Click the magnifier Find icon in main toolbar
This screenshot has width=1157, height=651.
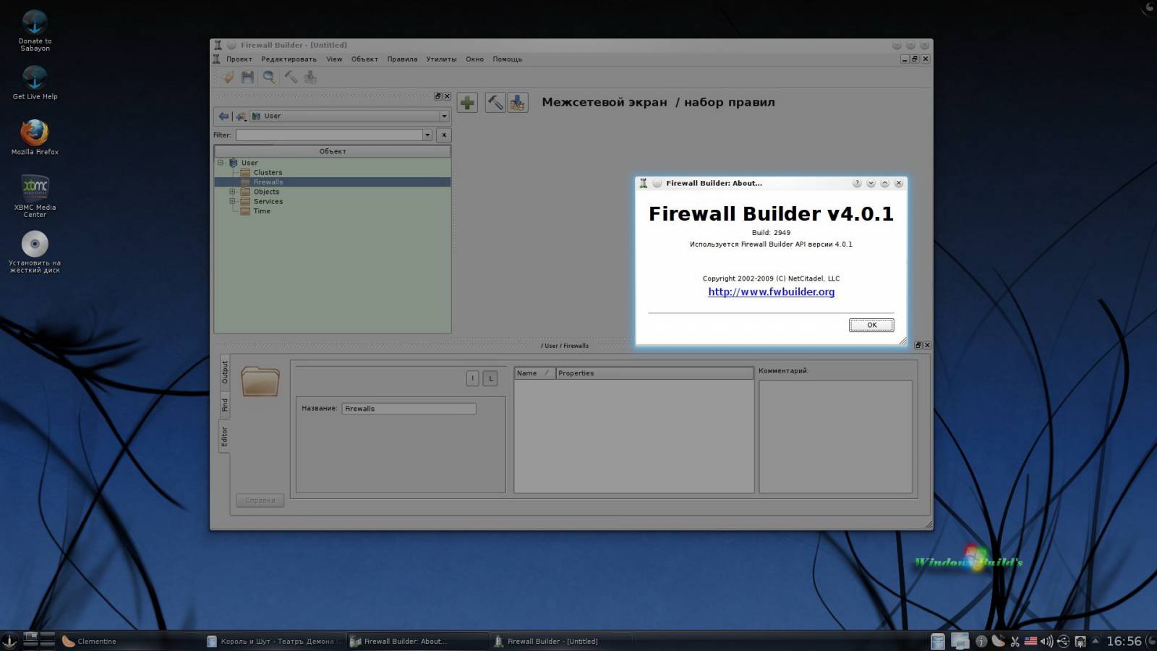(x=268, y=77)
